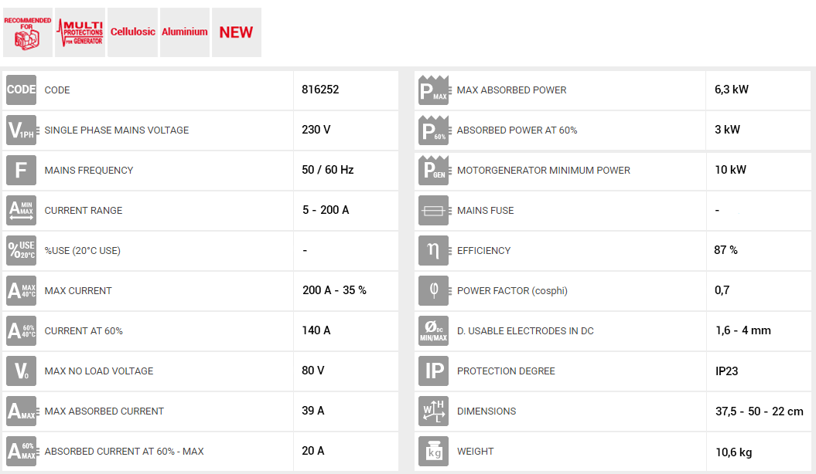Click the red NEW badge
The width and height of the screenshot is (816, 474).
(237, 32)
